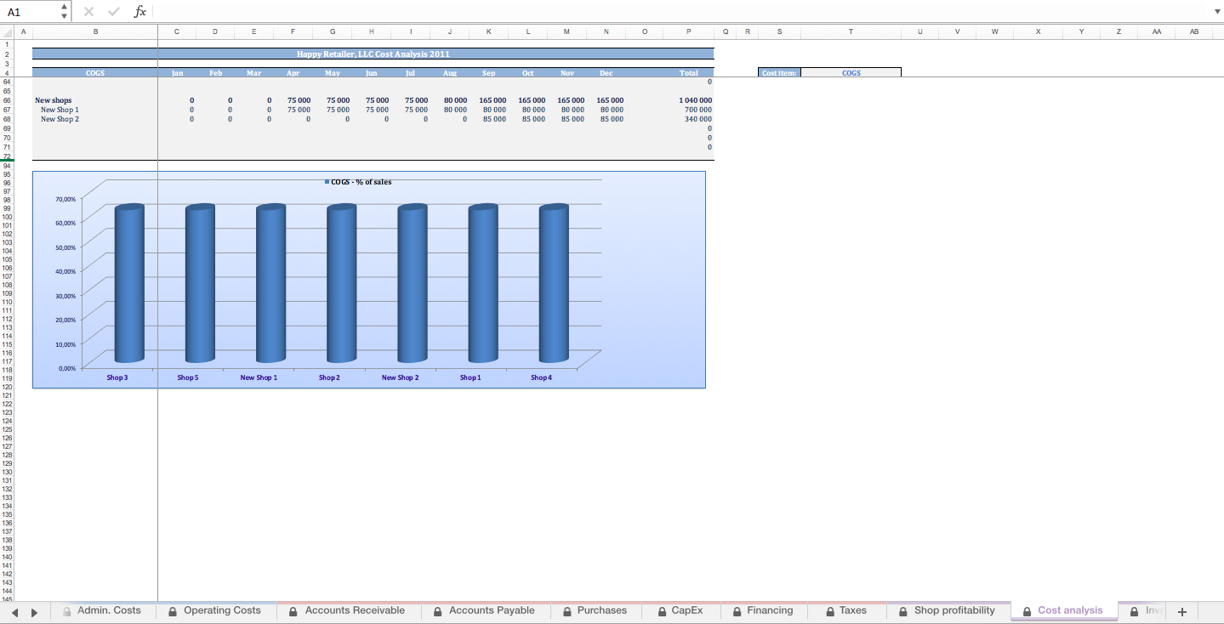Select the column P header

(x=688, y=31)
